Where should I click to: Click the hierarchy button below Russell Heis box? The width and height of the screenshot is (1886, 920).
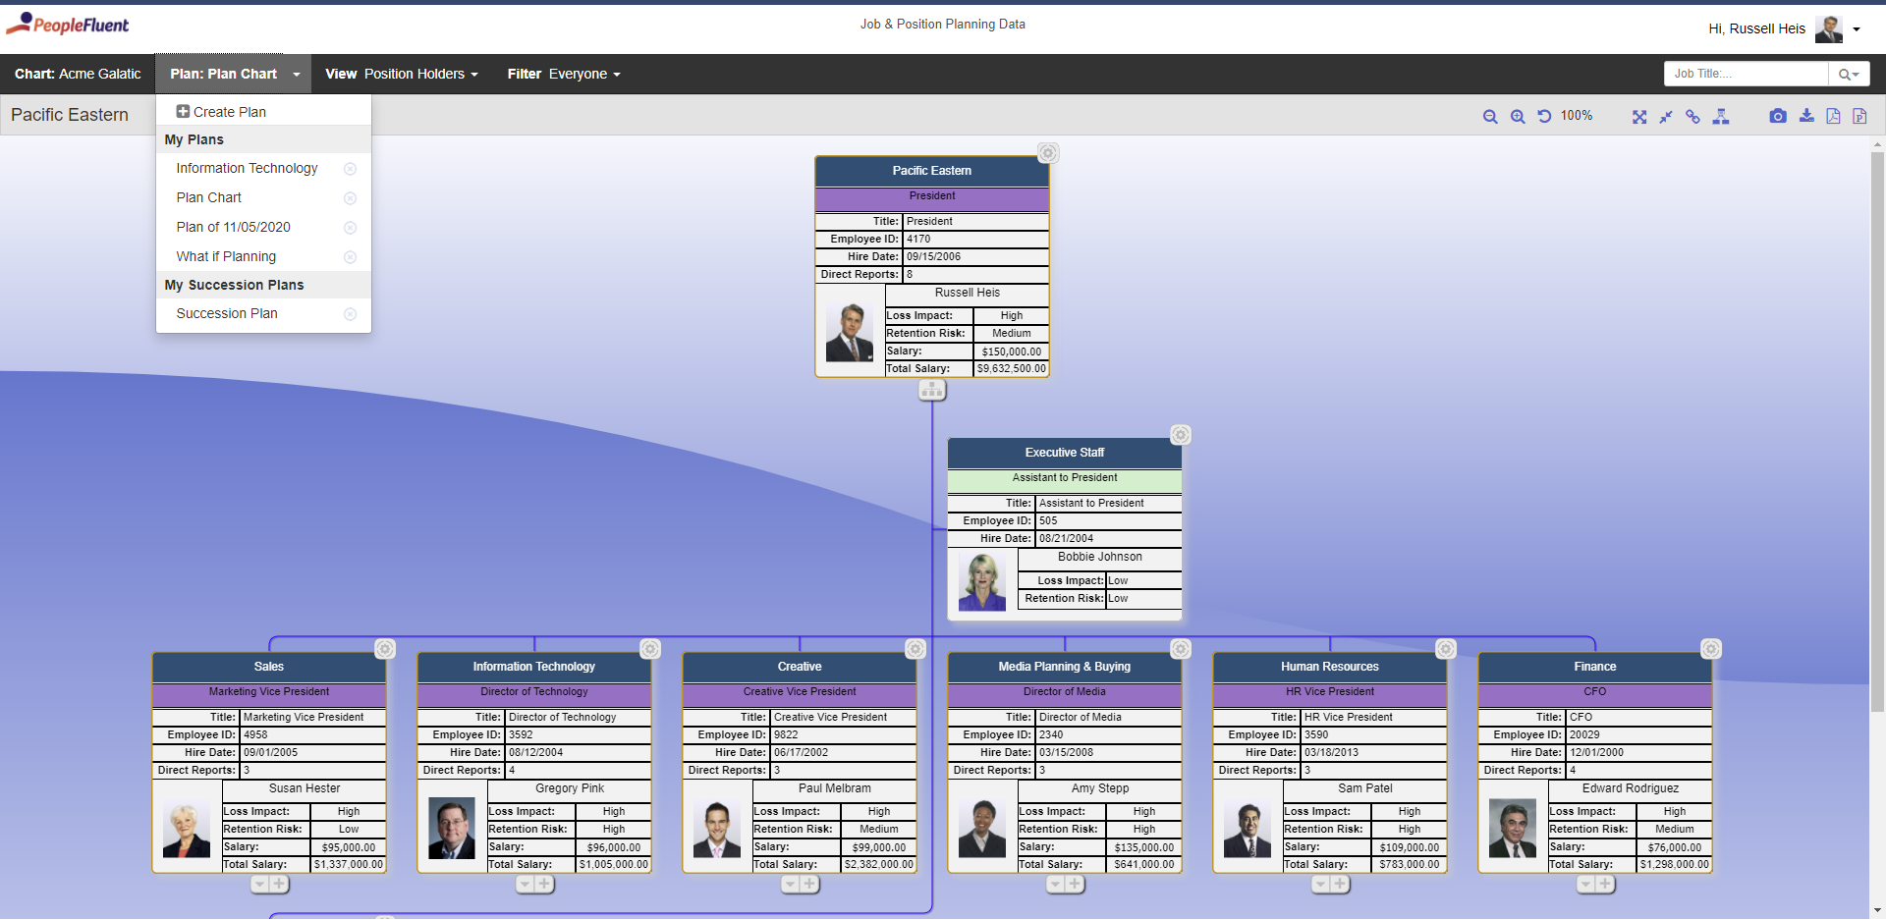pyautogui.click(x=932, y=390)
